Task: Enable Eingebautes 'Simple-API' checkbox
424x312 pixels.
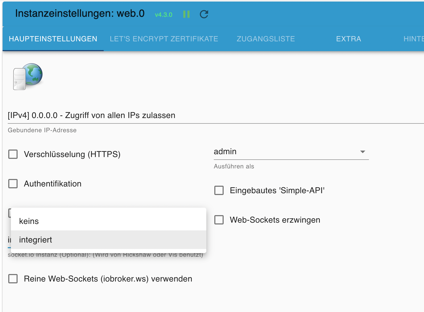Action: tap(219, 190)
